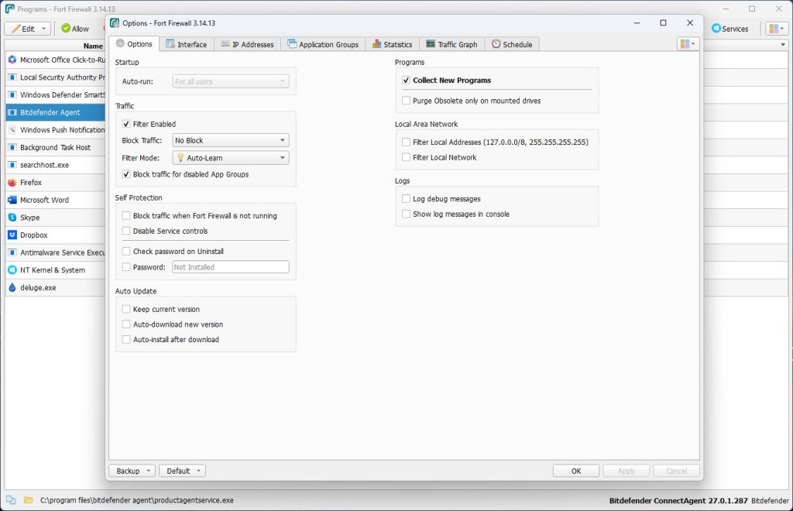Image resolution: width=793 pixels, height=511 pixels.
Task: Enable Purge Obsolete only on mounted drives
Action: coord(406,101)
